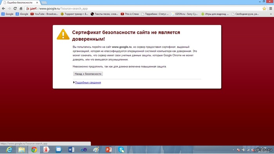Switch to Chrome in the taskbar
Image resolution: width=274 pixels, height=154 pixels.
click(x=34, y=150)
